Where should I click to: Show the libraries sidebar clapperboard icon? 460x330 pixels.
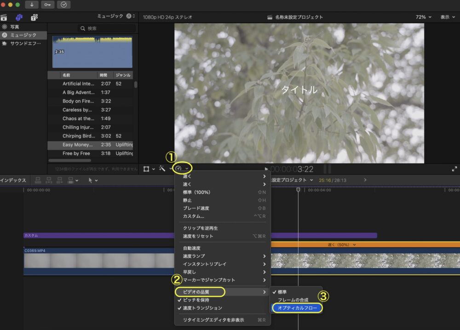click(x=4, y=17)
